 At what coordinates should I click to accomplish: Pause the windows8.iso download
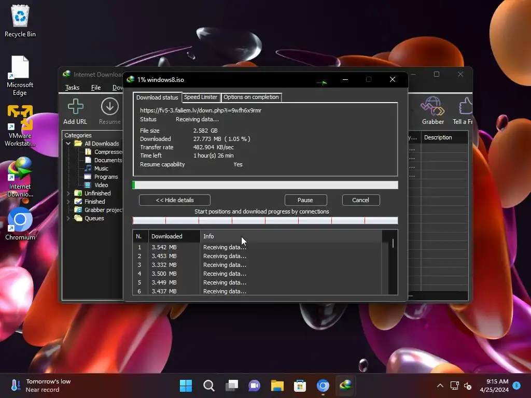(305, 200)
